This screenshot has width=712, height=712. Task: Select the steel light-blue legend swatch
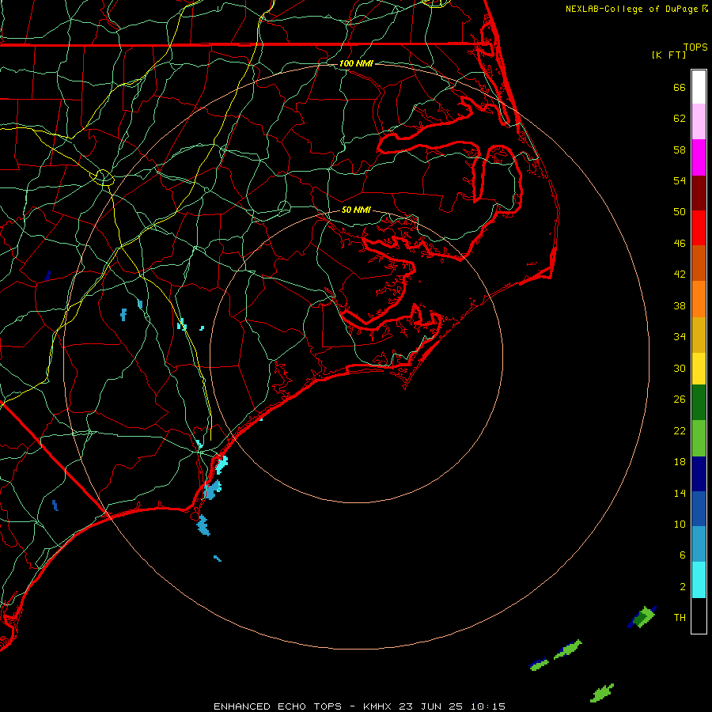(x=699, y=544)
